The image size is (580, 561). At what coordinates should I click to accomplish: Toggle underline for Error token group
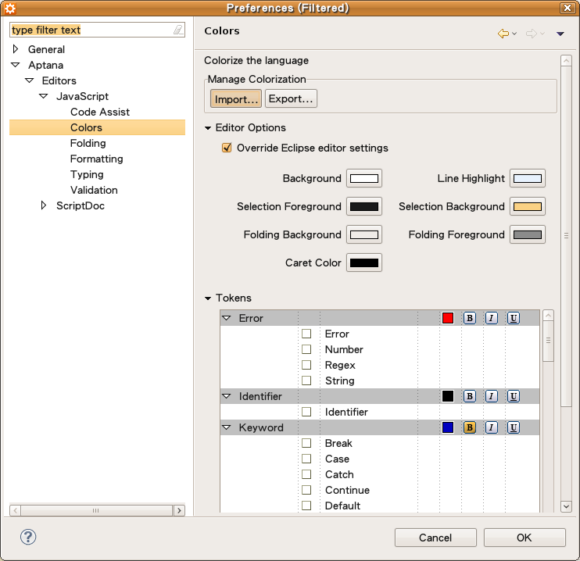pos(514,318)
